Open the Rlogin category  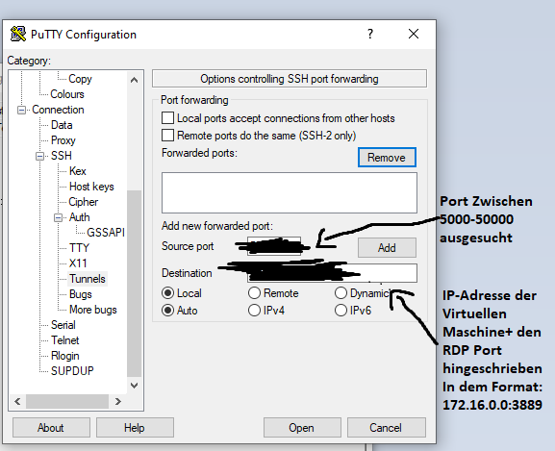click(x=64, y=356)
